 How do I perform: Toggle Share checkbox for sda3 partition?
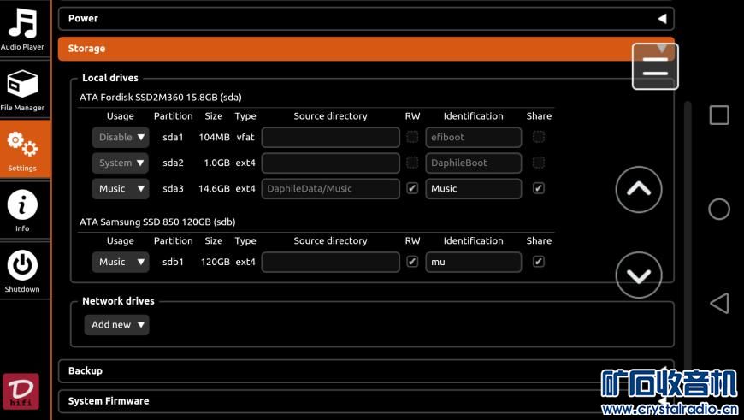(x=538, y=188)
